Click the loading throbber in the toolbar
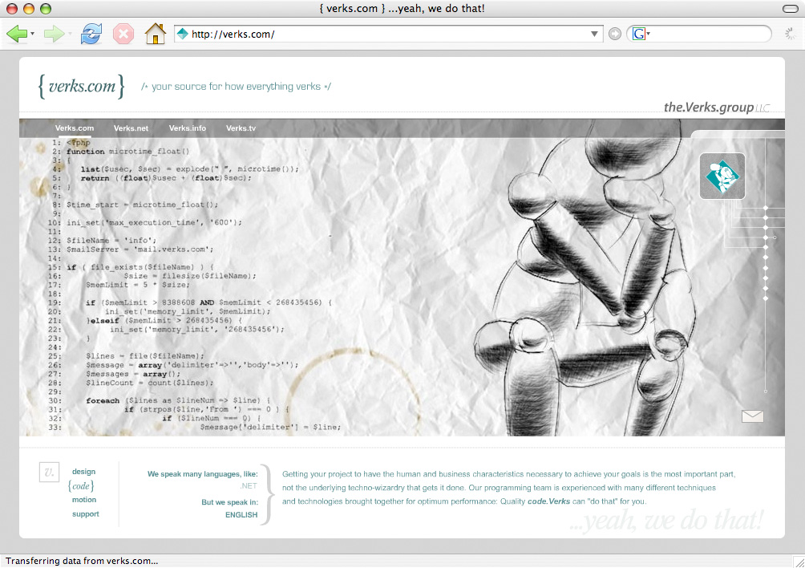Image resolution: width=805 pixels, height=568 pixels. pos(790,34)
